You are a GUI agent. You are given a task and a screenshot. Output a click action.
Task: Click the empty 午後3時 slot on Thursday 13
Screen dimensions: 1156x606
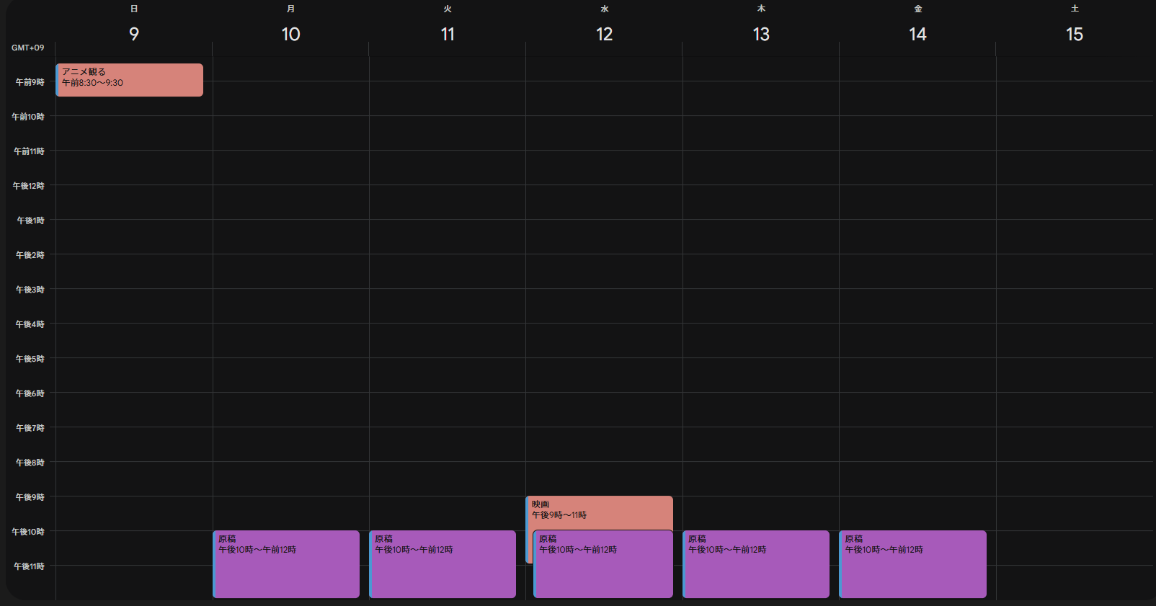761,306
